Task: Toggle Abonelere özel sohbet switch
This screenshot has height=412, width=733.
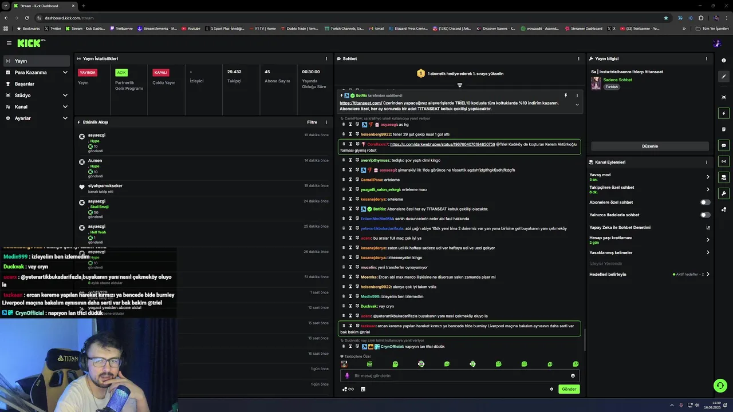Action: [x=706, y=203]
